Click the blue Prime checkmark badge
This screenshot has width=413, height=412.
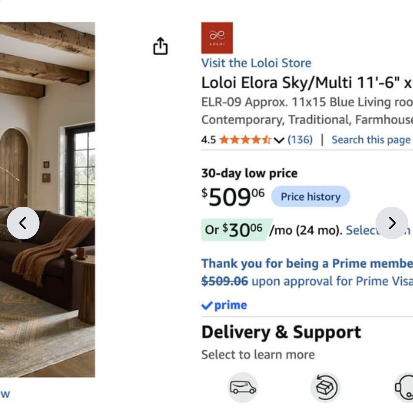click(x=224, y=305)
